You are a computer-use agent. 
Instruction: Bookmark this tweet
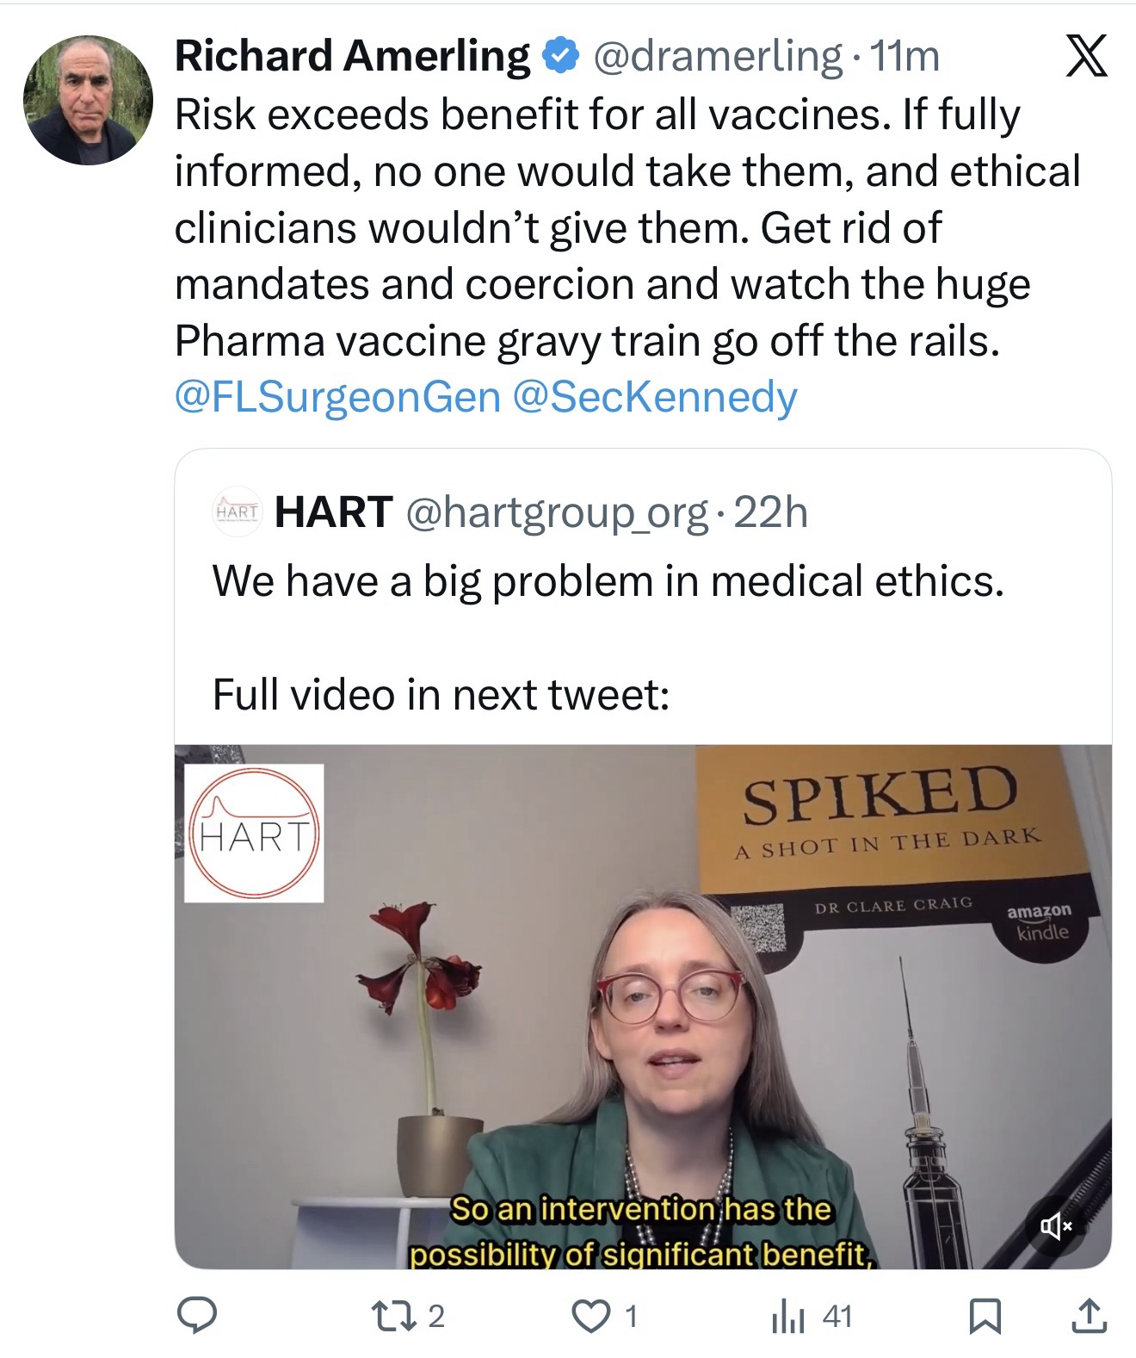pos(984,1315)
